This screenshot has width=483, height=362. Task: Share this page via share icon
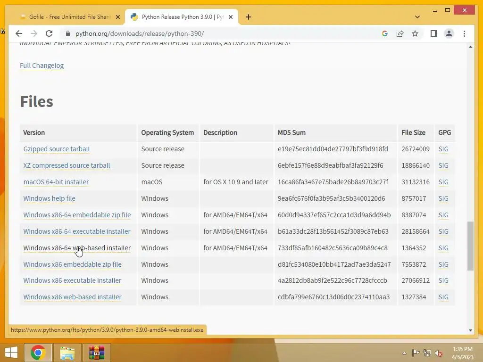400,33
